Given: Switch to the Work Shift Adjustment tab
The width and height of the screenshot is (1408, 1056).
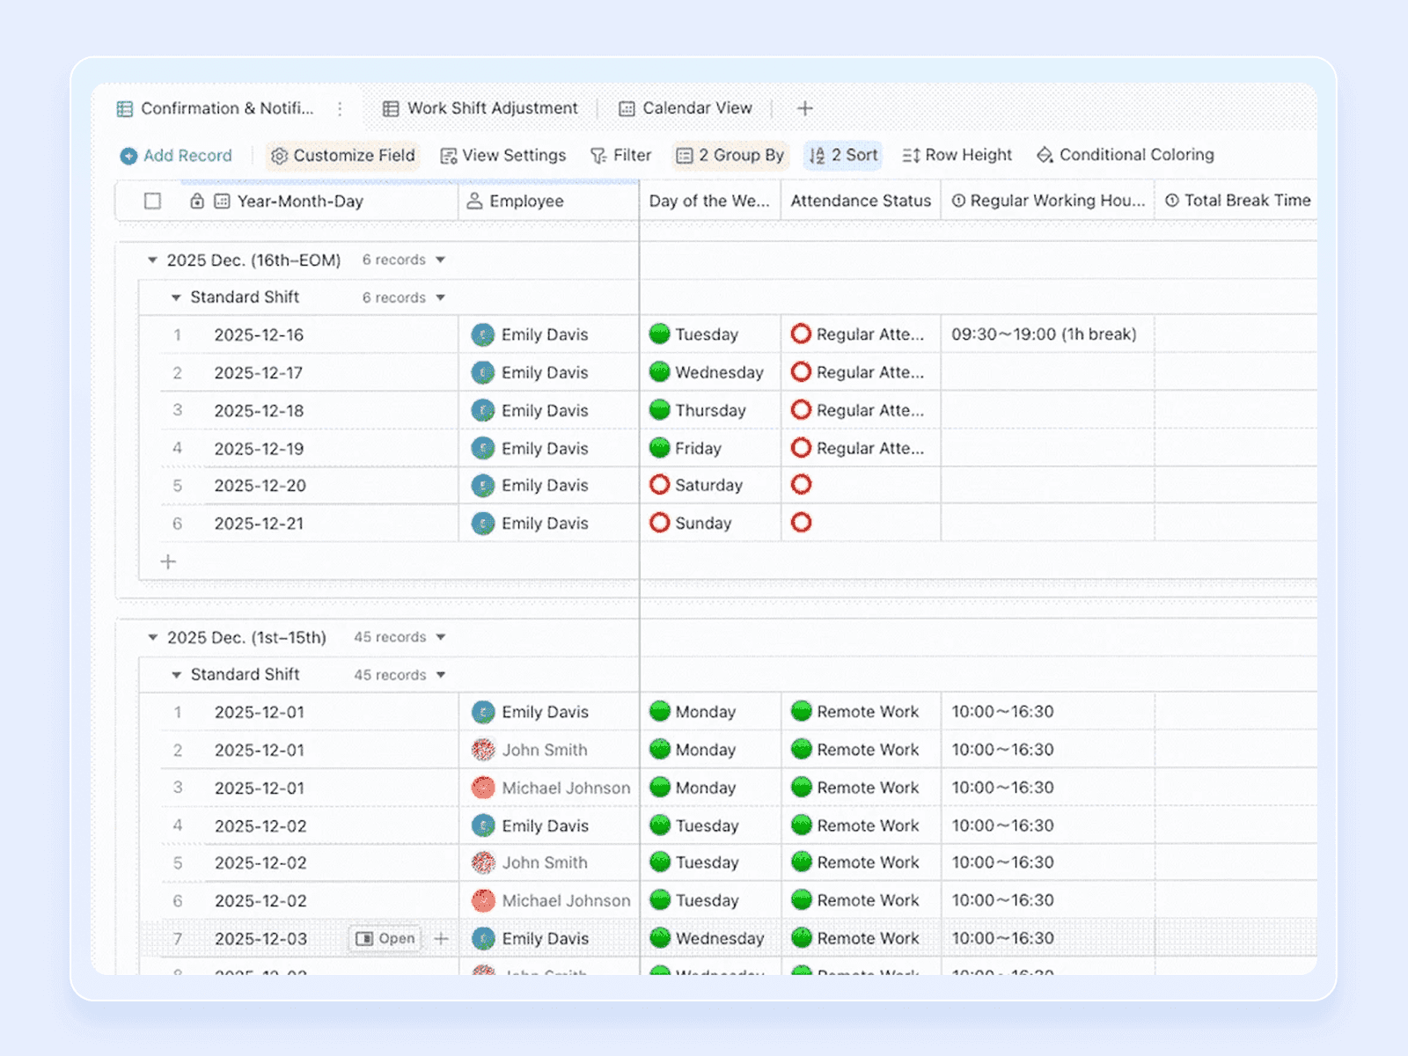Looking at the screenshot, I should 482,107.
